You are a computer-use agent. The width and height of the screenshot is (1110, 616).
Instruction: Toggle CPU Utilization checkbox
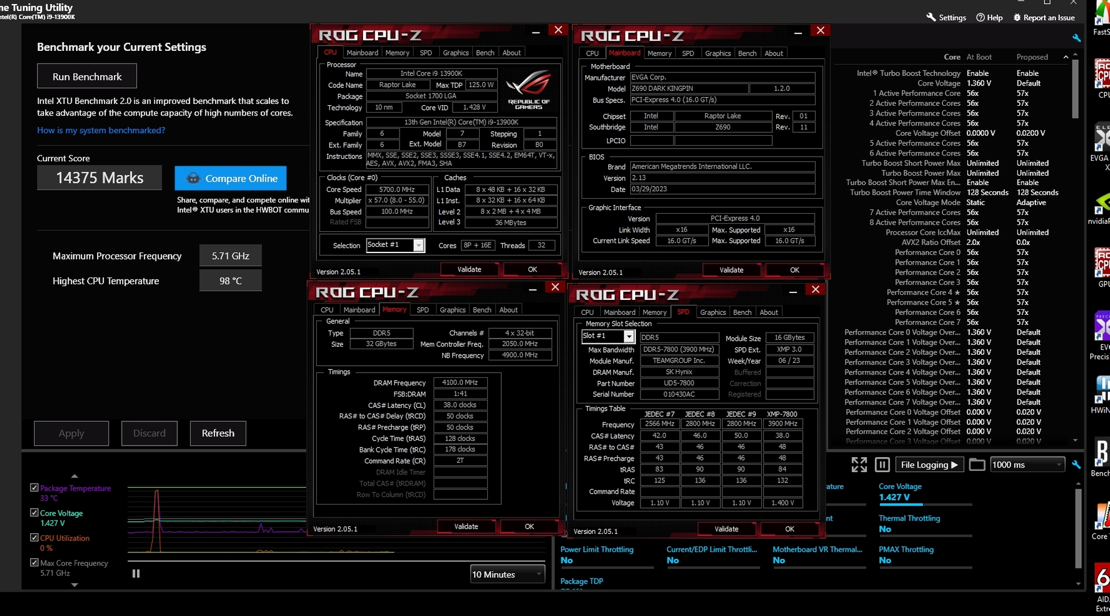[34, 537]
